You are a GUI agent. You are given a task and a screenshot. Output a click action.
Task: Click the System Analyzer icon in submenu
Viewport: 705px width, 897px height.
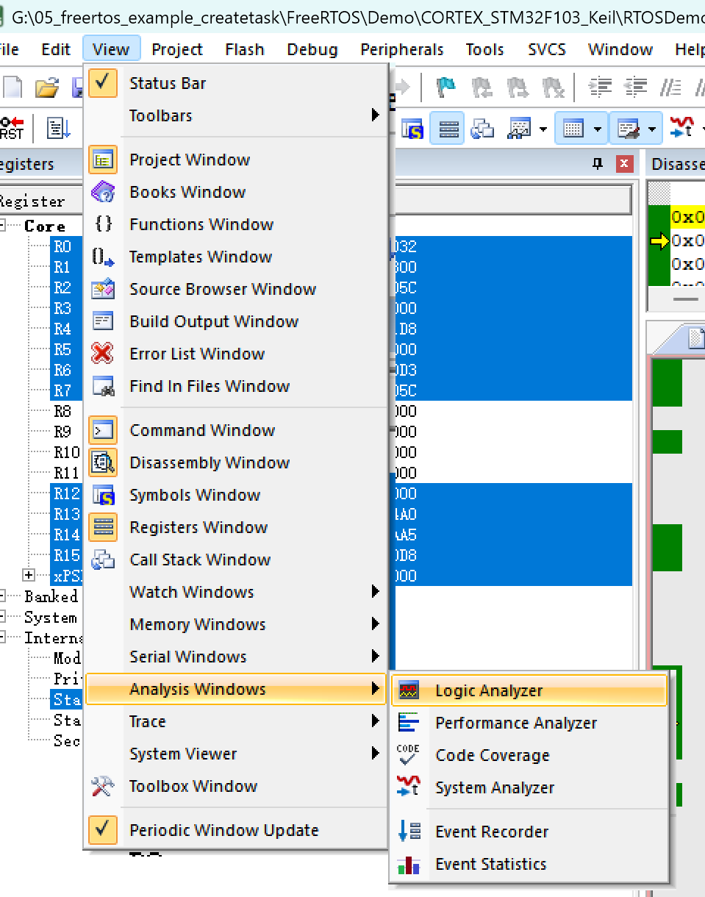[409, 787]
